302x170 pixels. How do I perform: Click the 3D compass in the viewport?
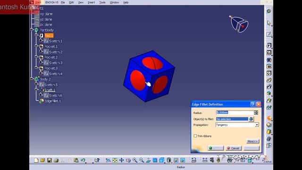tap(239, 24)
